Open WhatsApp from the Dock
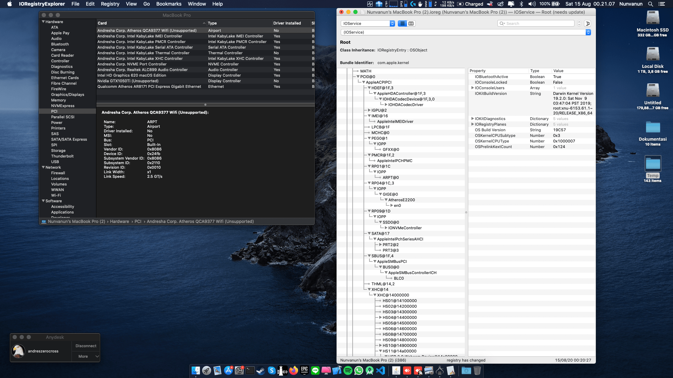This screenshot has width=673, height=378. 359,370
